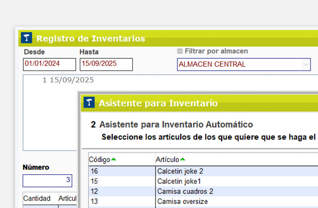Sort by the Artículo column header in Asistente
This screenshot has width=318, height=208.
[237, 159]
